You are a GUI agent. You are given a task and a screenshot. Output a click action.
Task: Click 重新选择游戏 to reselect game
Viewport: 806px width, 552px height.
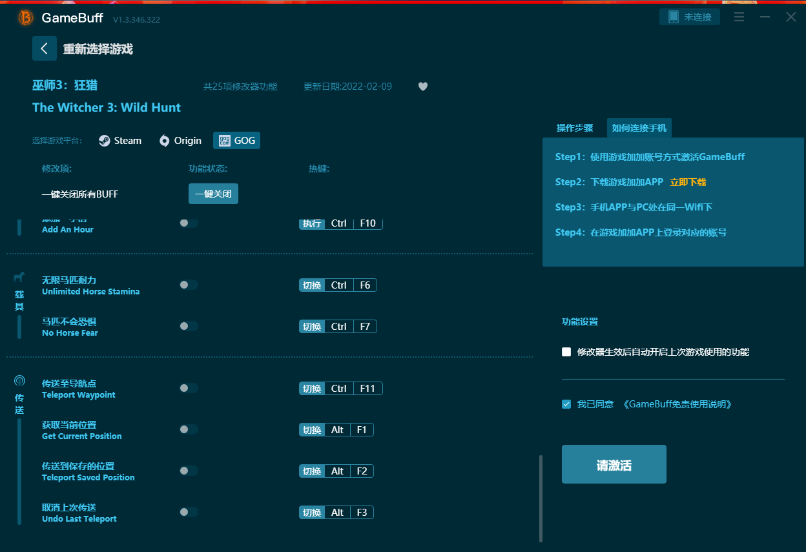coord(98,49)
